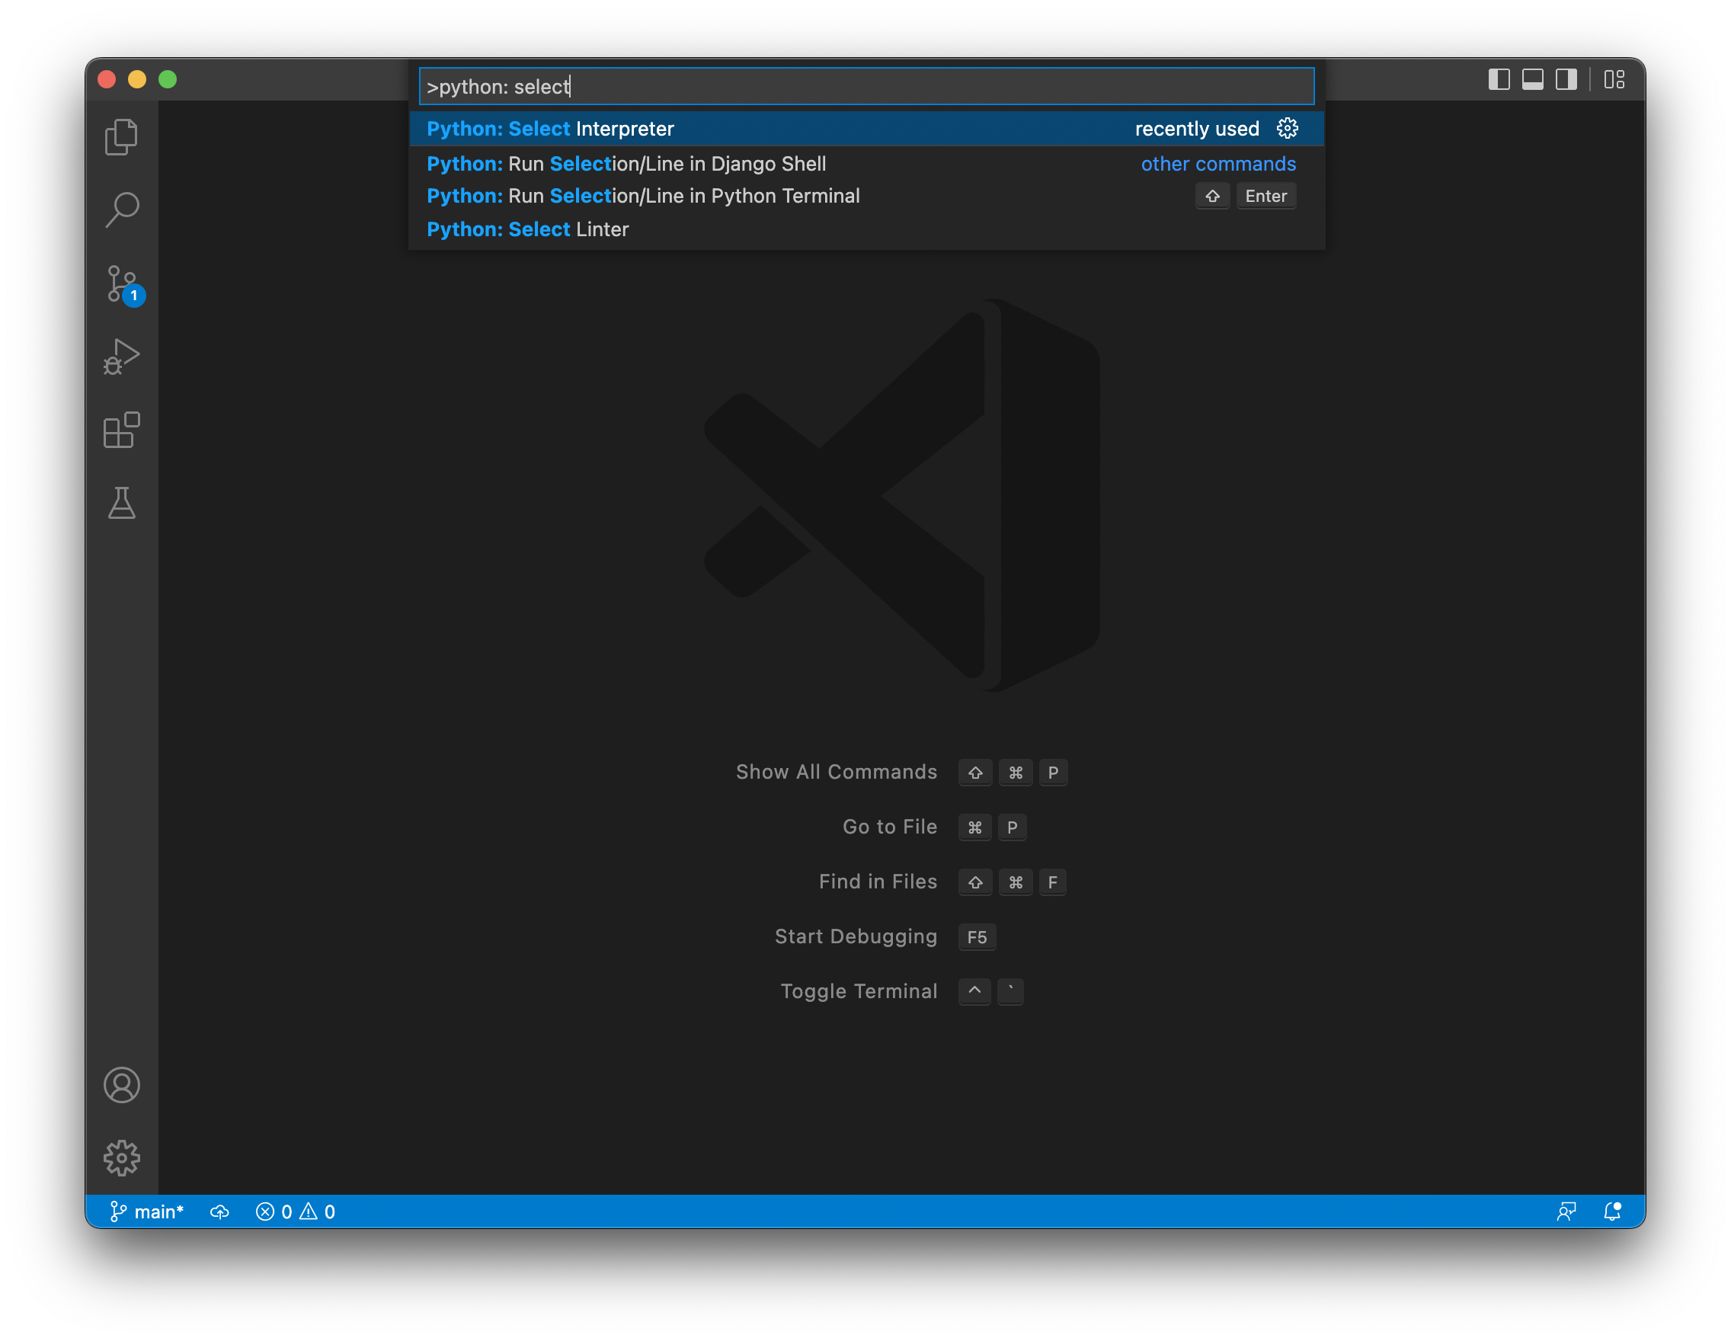This screenshot has height=1341, width=1731.
Task: Choose Run Selection/Line in Python Terminal
Action: point(866,197)
